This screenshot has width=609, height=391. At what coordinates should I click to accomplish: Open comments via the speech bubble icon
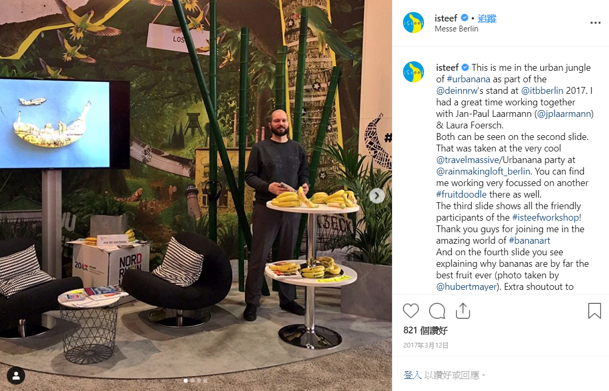point(437,311)
